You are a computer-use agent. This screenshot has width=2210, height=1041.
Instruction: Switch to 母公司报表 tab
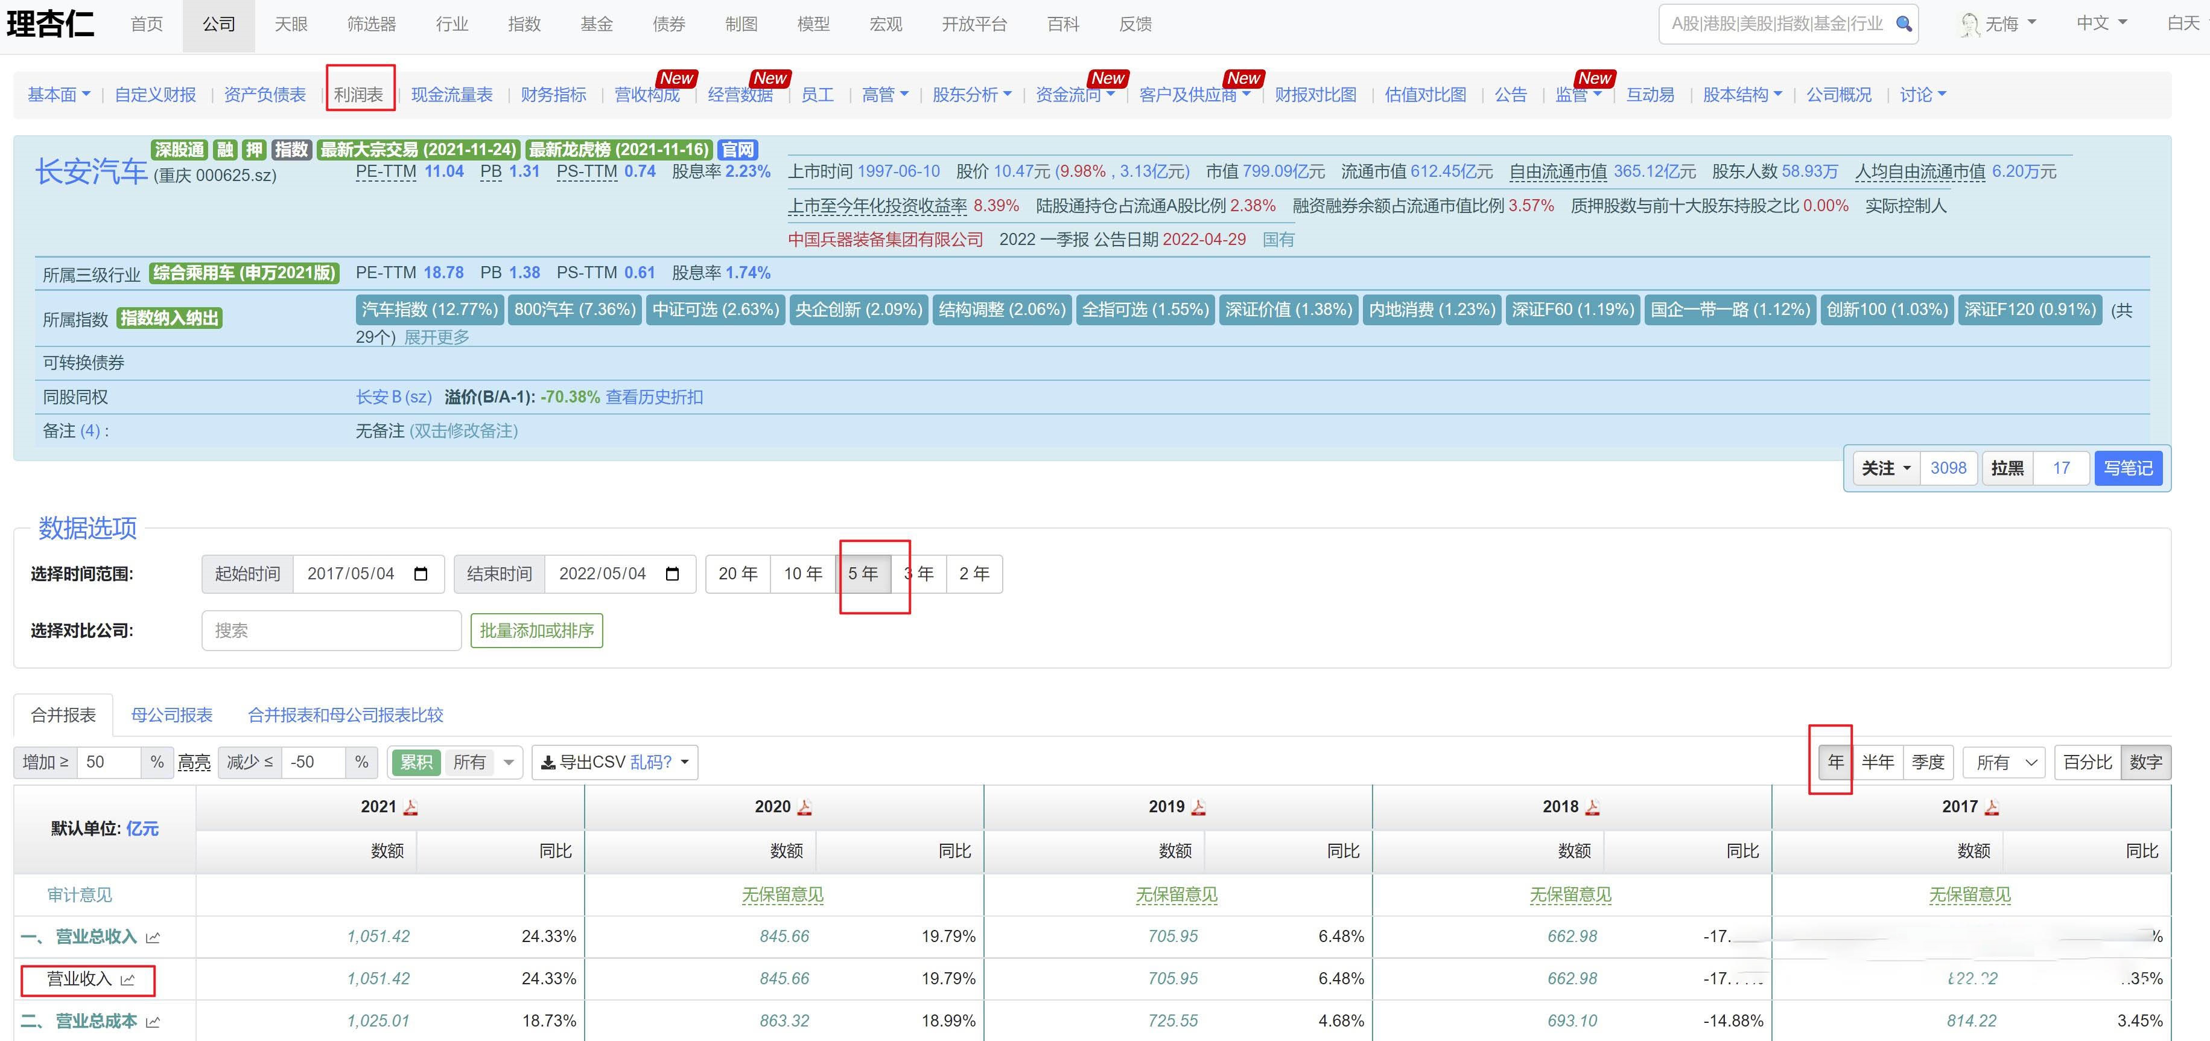click(171, 715)
